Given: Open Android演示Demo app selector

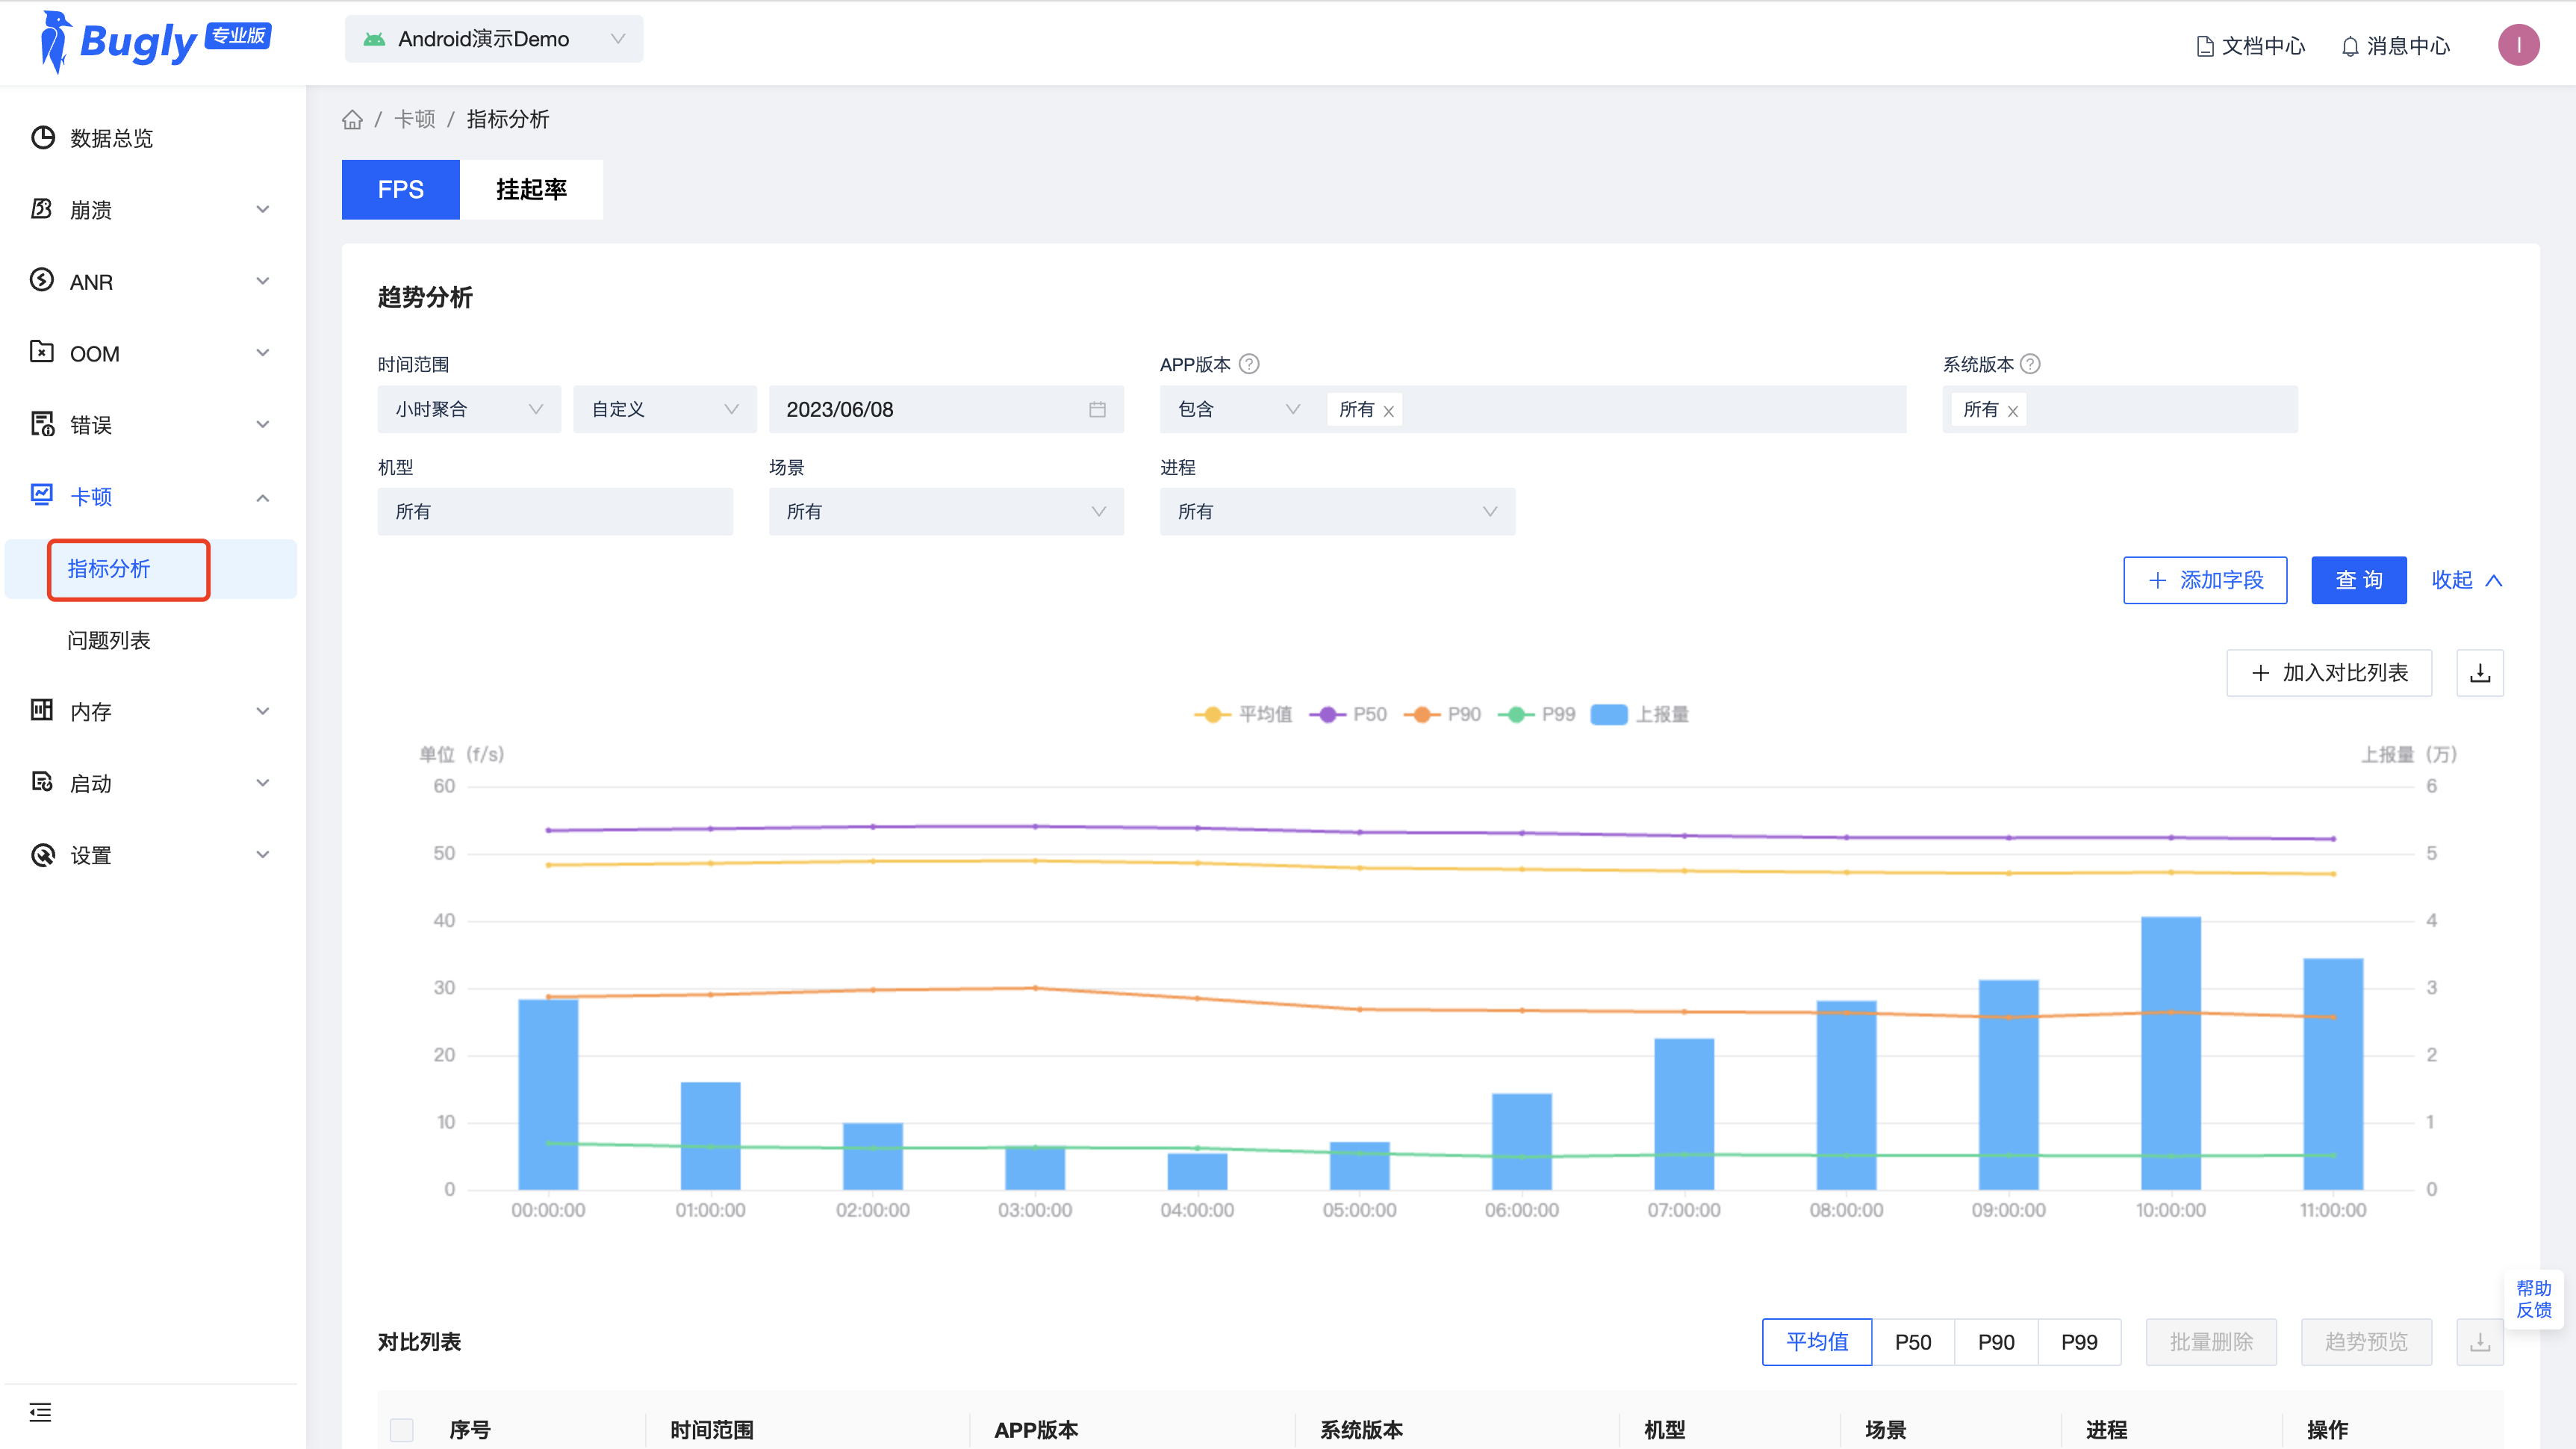Looking at the screenshot, I should point(494,39).
